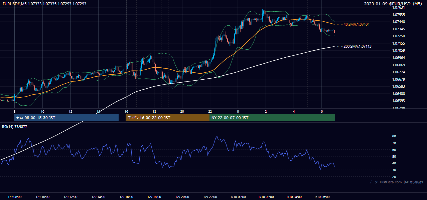The image size is (427, 200).
Task: Click the 40 SMA 1.07404 label
Action: click(353, 24)
